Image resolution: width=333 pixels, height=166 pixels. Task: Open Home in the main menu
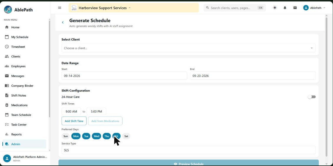click(x=24, y=27)
